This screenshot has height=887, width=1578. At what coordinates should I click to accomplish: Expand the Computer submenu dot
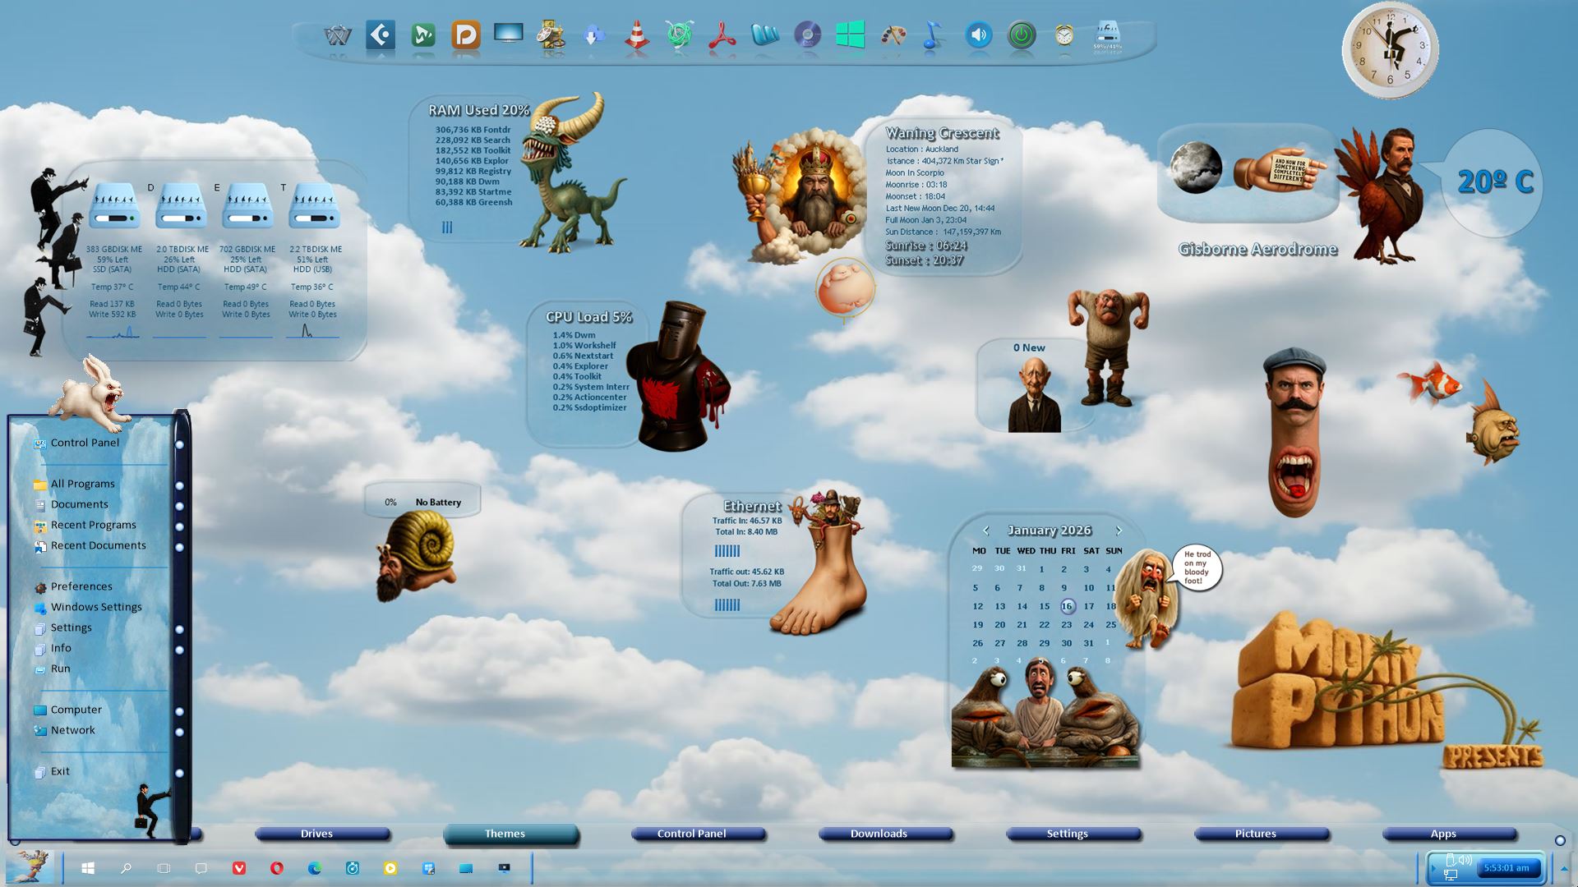click(179, 711)
